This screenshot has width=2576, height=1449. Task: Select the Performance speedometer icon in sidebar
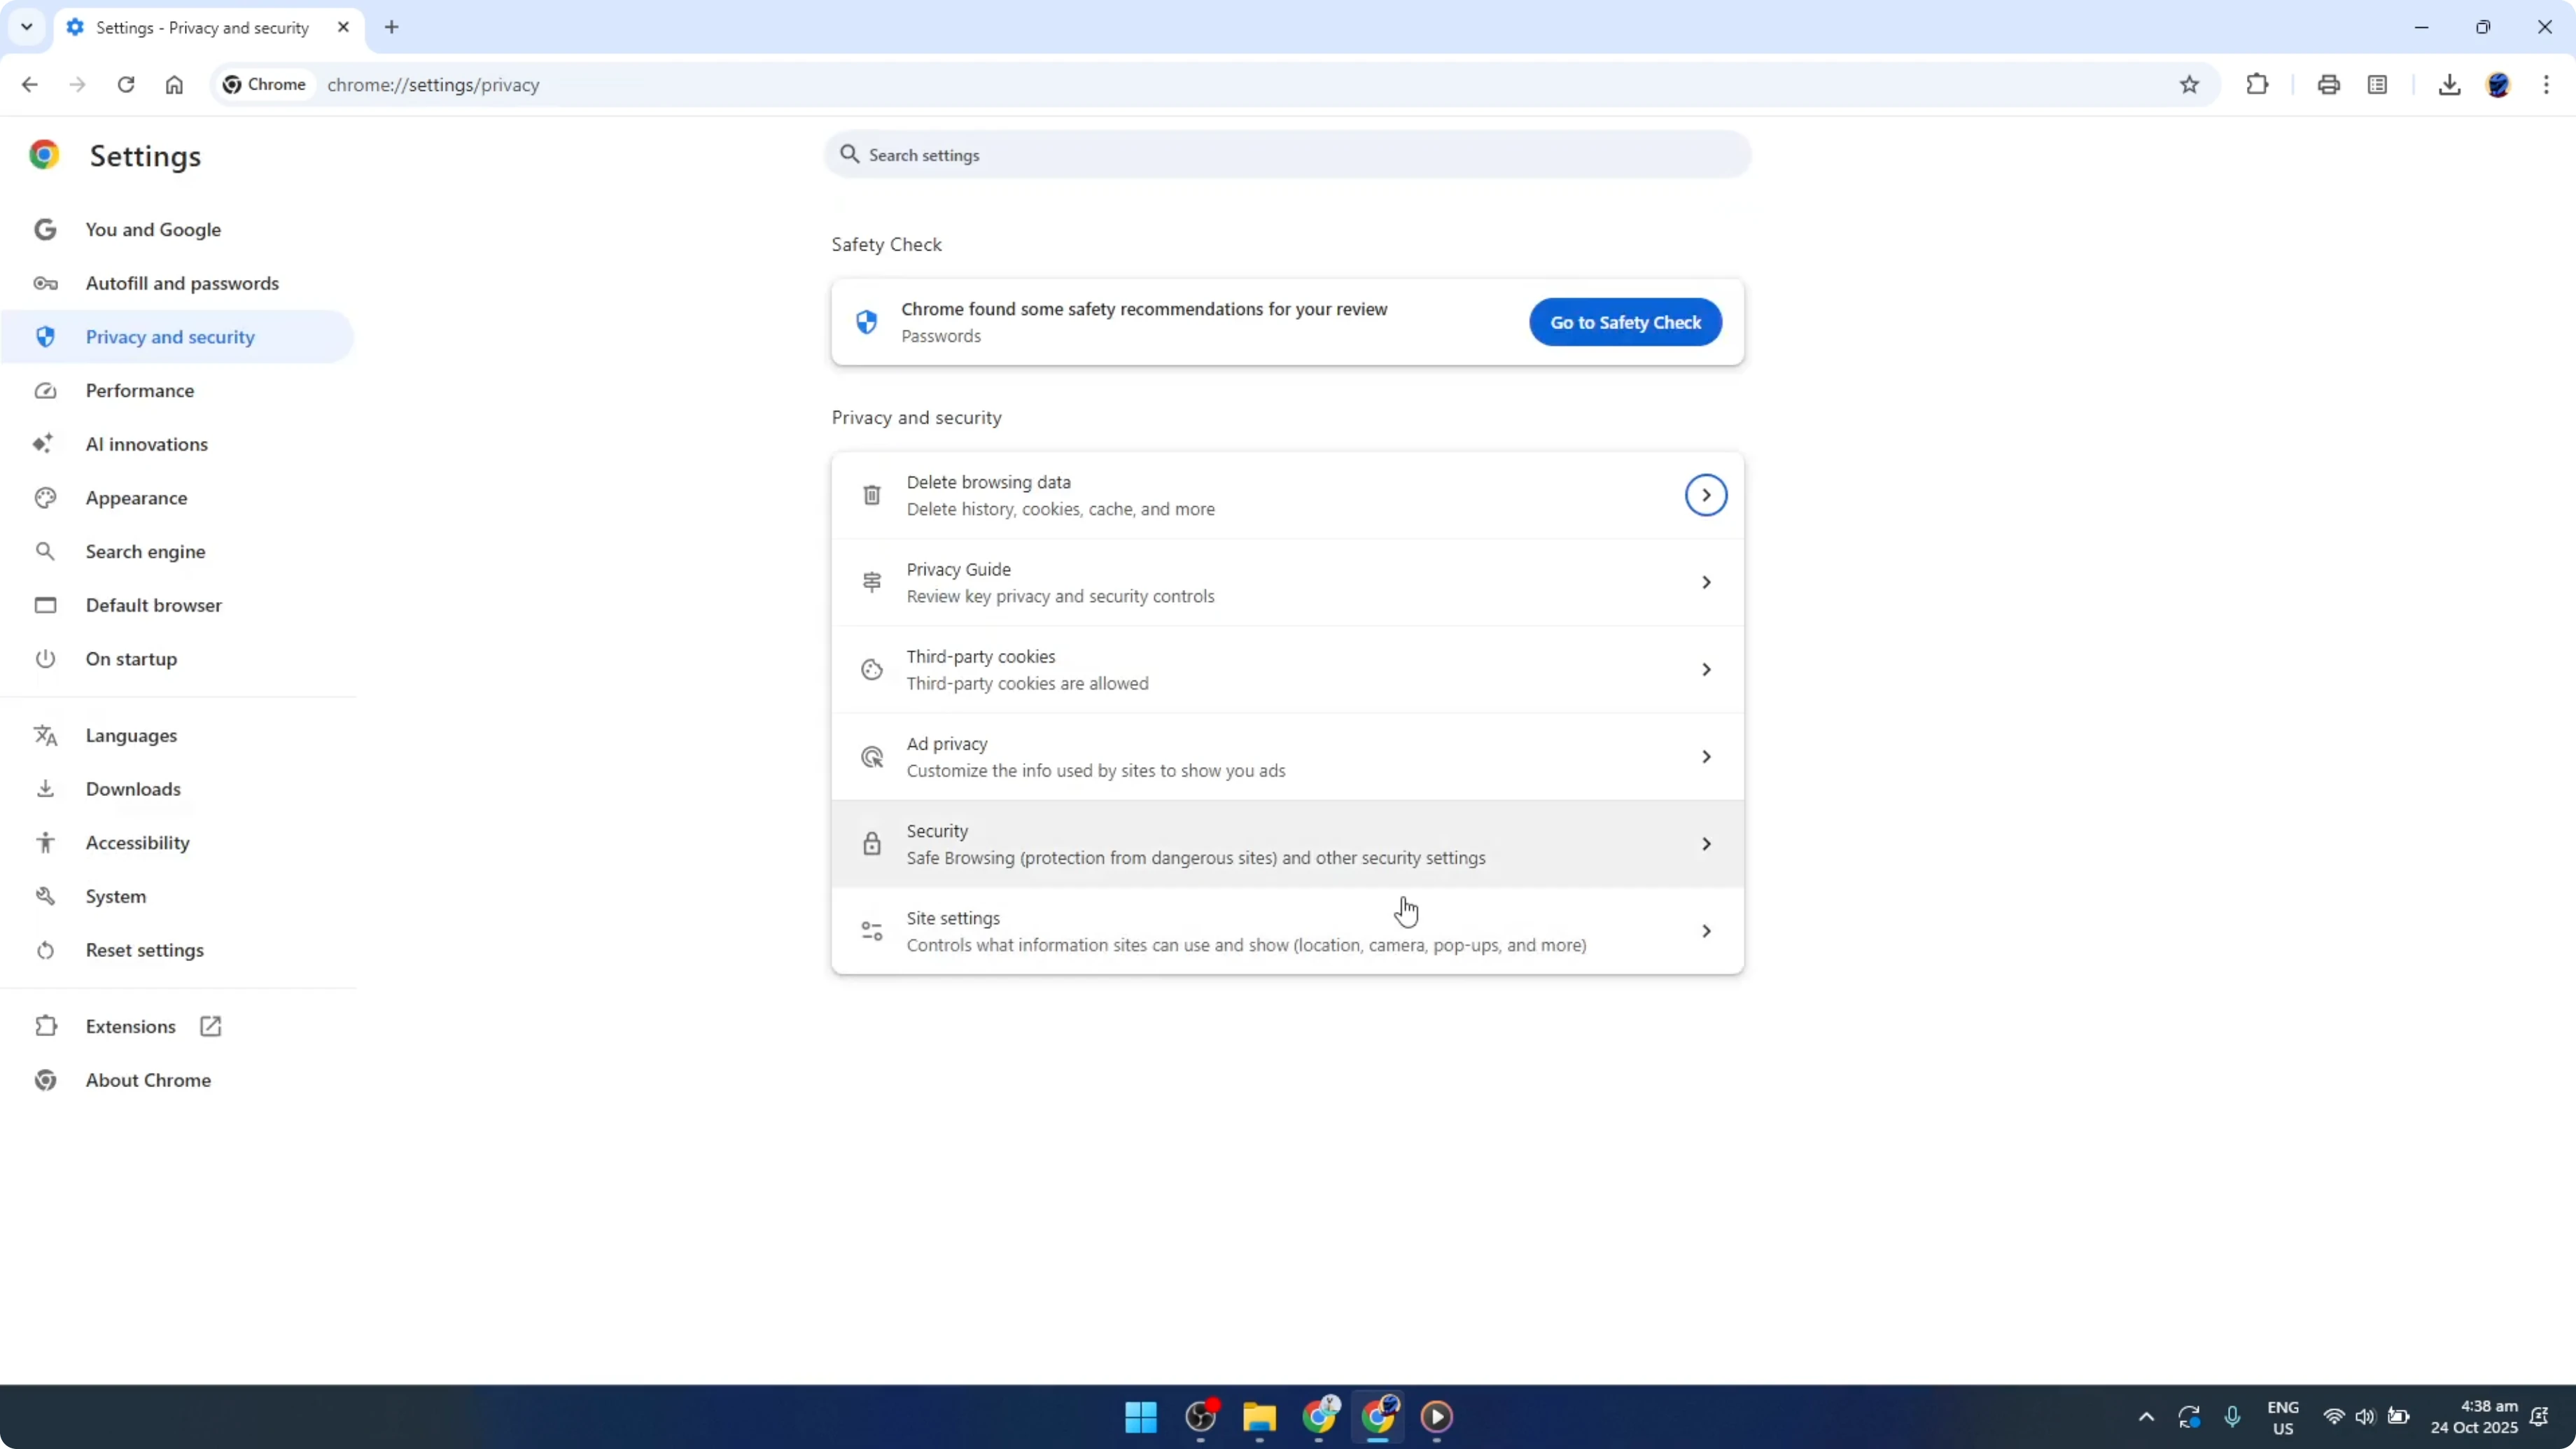click(x=45, y=390)
